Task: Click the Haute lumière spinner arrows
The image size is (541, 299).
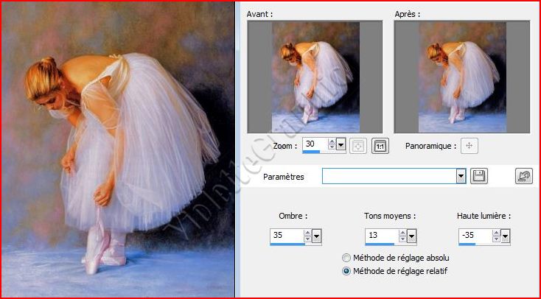Action: pyautogui.click(x=497, y=236)
